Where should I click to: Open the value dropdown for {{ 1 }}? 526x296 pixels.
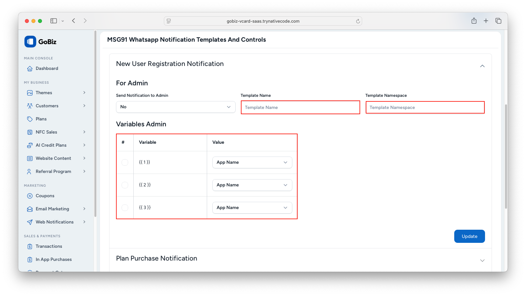tap(252, 162)
